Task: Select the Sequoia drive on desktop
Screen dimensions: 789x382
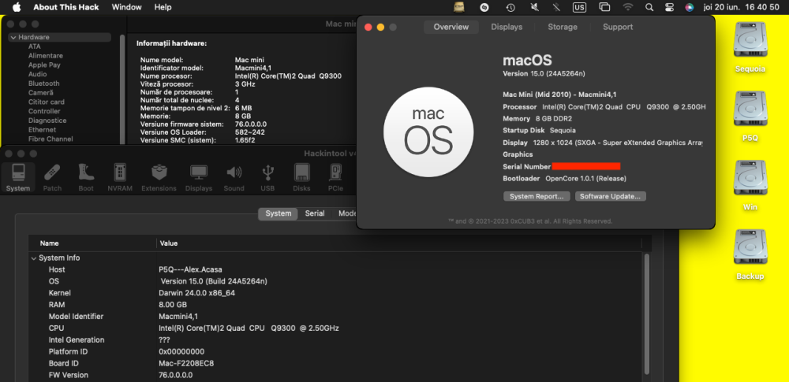Action: click(x=750, y=48)
